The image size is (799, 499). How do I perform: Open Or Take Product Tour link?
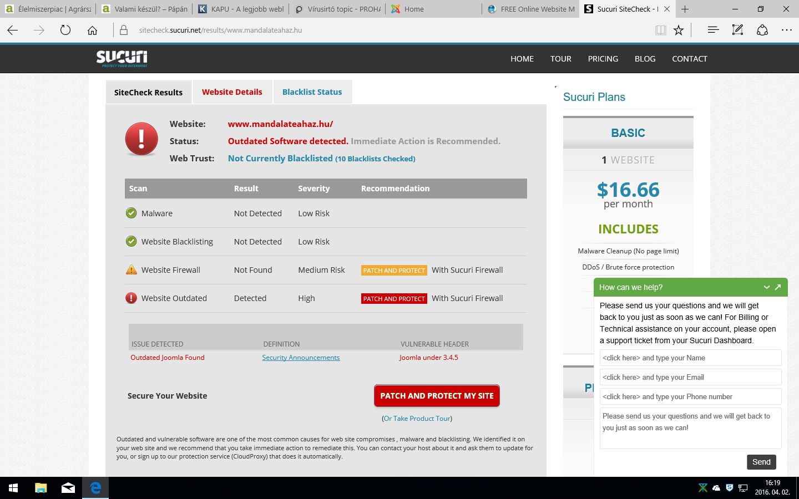point(417,419)
